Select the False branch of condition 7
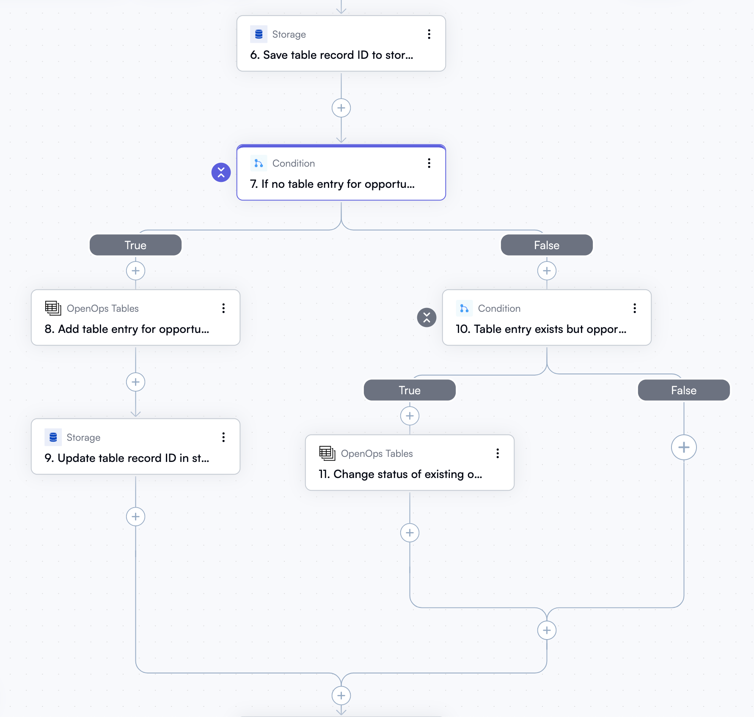This screenshot has height=717, width=754. click(x=547, y=245)
